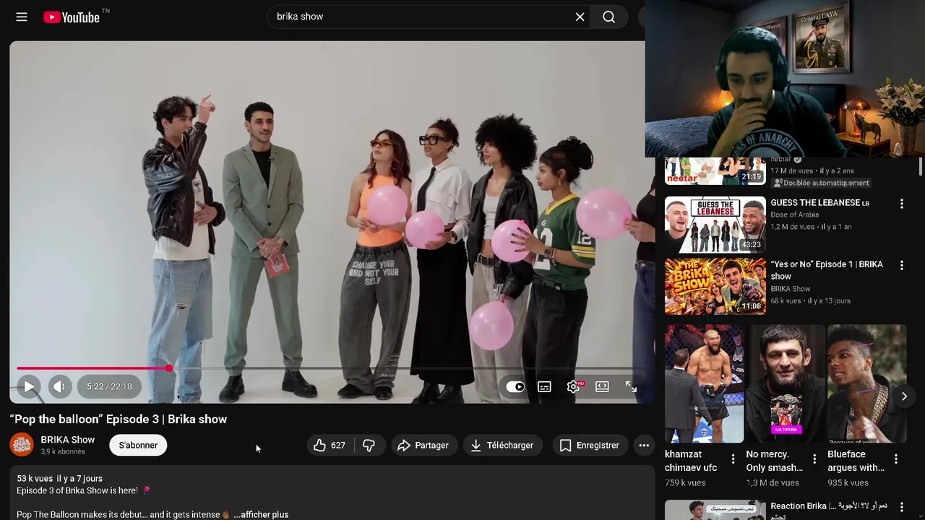Screen dimensions: 925x520
Task: Open BRIKA Show channel avatar
Action: point(22,445)
